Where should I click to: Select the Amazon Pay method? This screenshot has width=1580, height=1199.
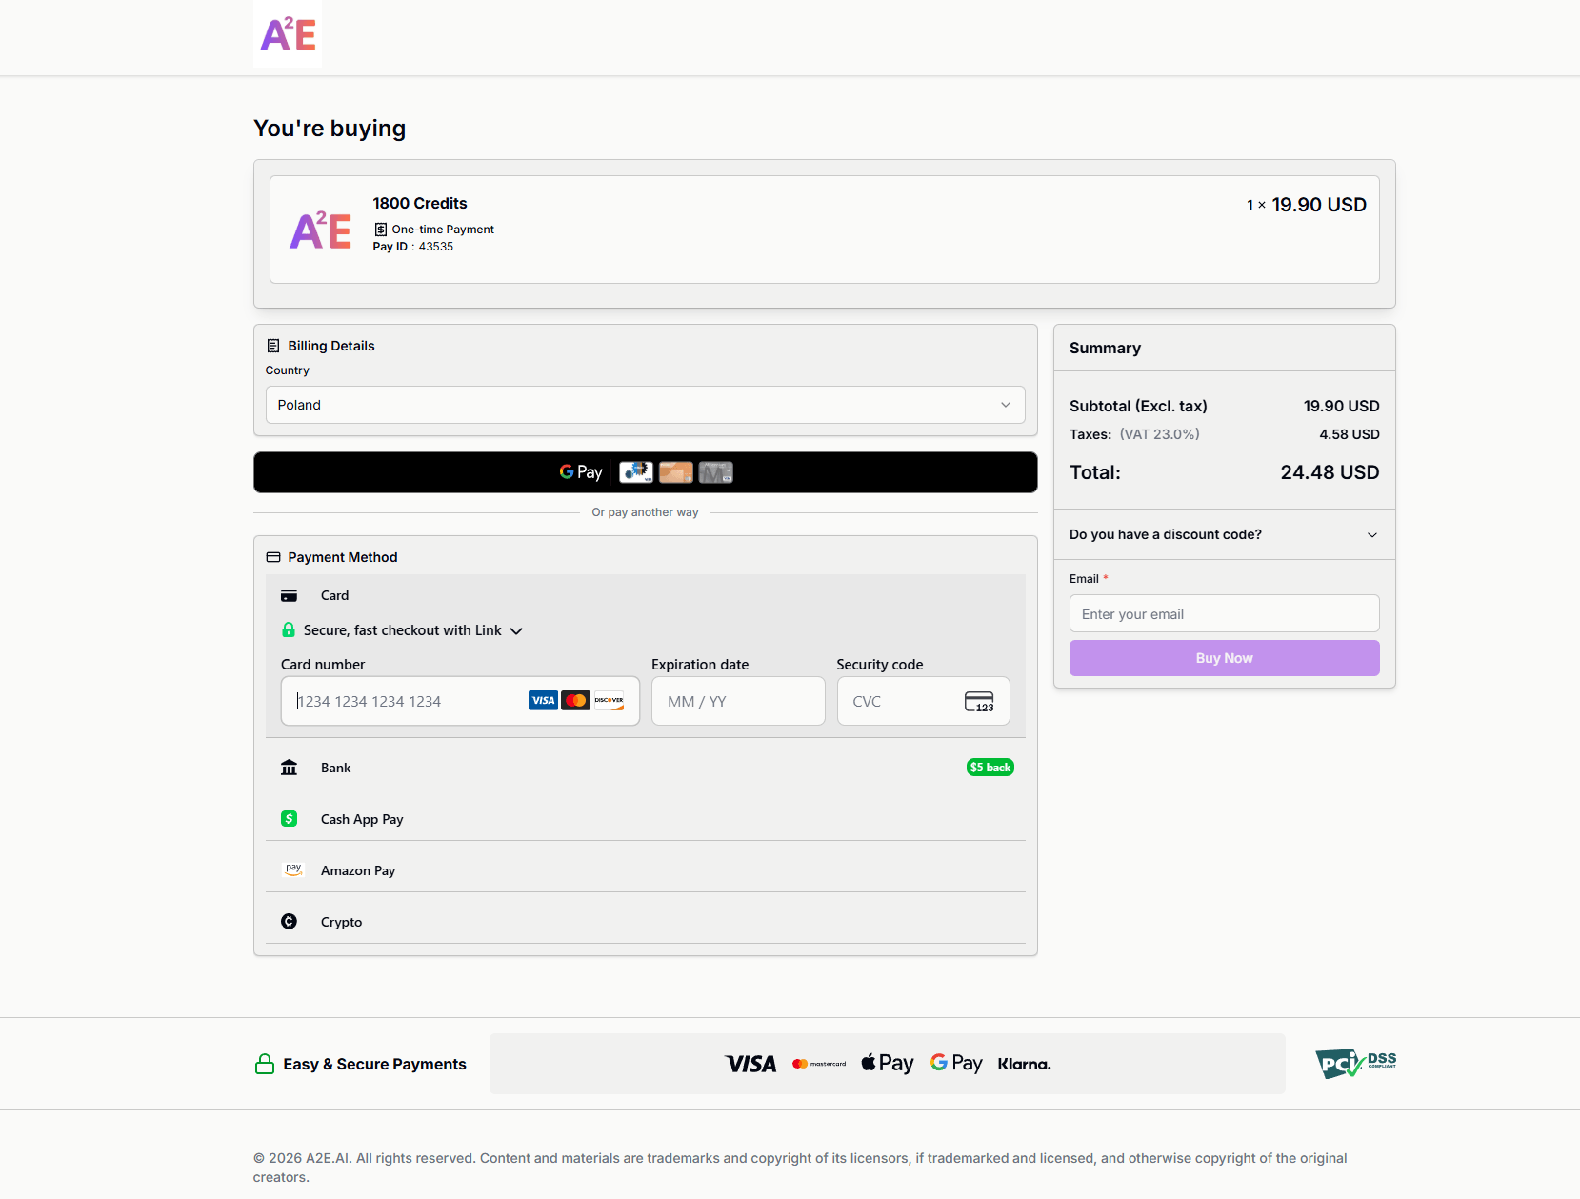pyautogui.click(x=645, y=870)
